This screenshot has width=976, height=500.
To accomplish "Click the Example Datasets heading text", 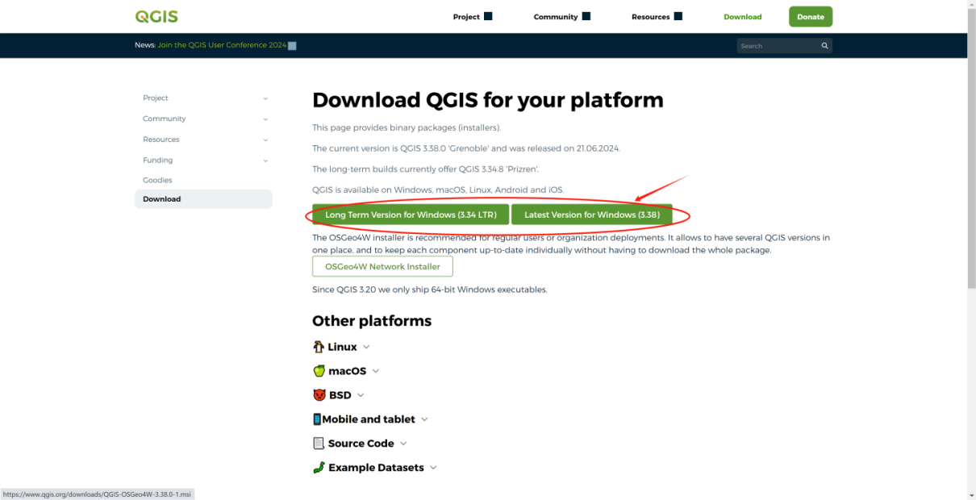I will (x=376, y=468).
